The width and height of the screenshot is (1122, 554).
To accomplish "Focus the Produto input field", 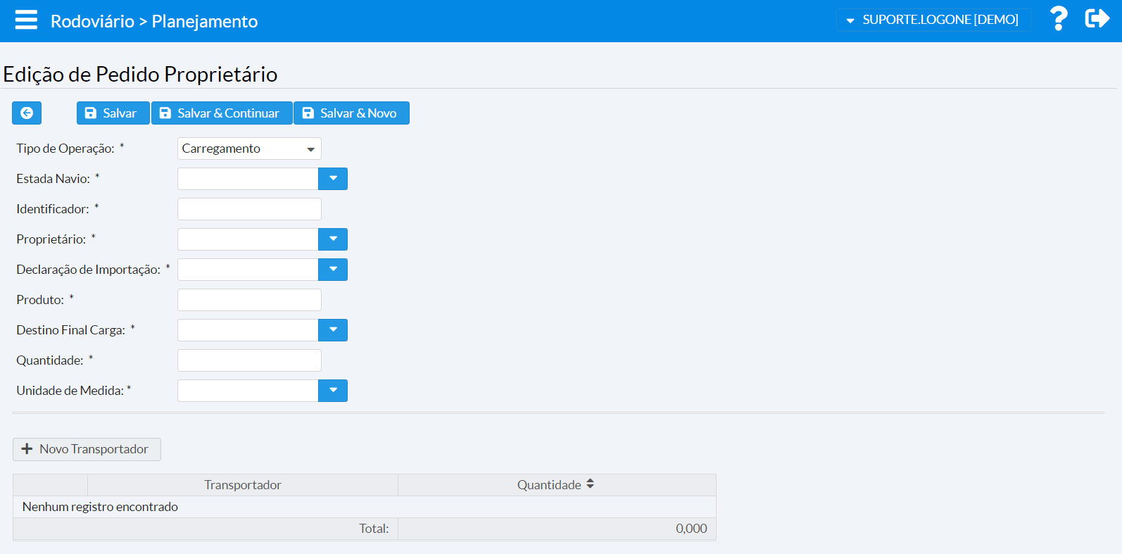I will point(249,300).
